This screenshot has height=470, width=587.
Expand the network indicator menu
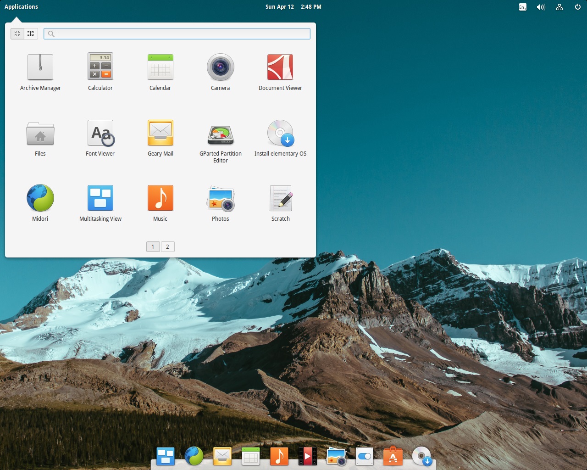559,7
